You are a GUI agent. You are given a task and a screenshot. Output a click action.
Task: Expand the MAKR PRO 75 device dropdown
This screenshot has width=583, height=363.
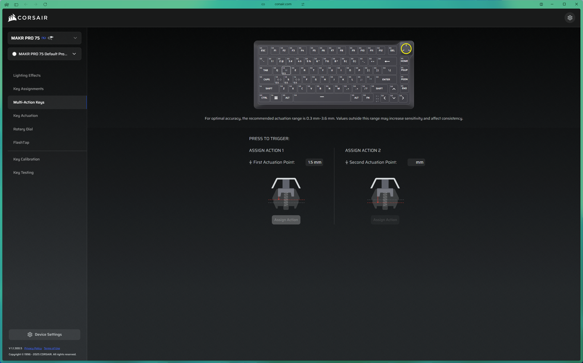click(x=75, y=38)
